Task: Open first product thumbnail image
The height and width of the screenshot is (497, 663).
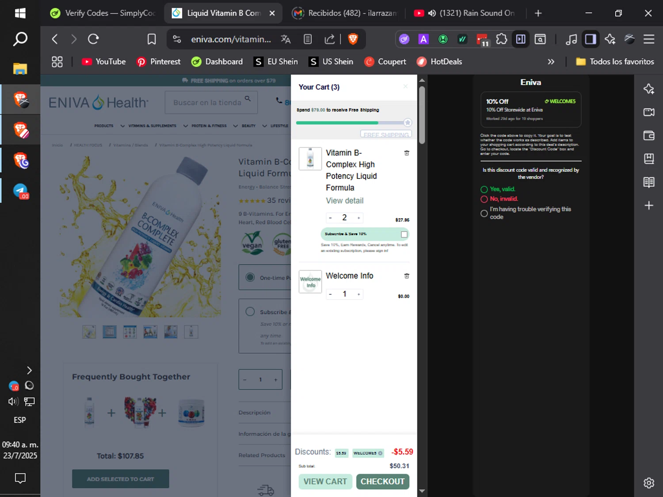Action: 89,332
